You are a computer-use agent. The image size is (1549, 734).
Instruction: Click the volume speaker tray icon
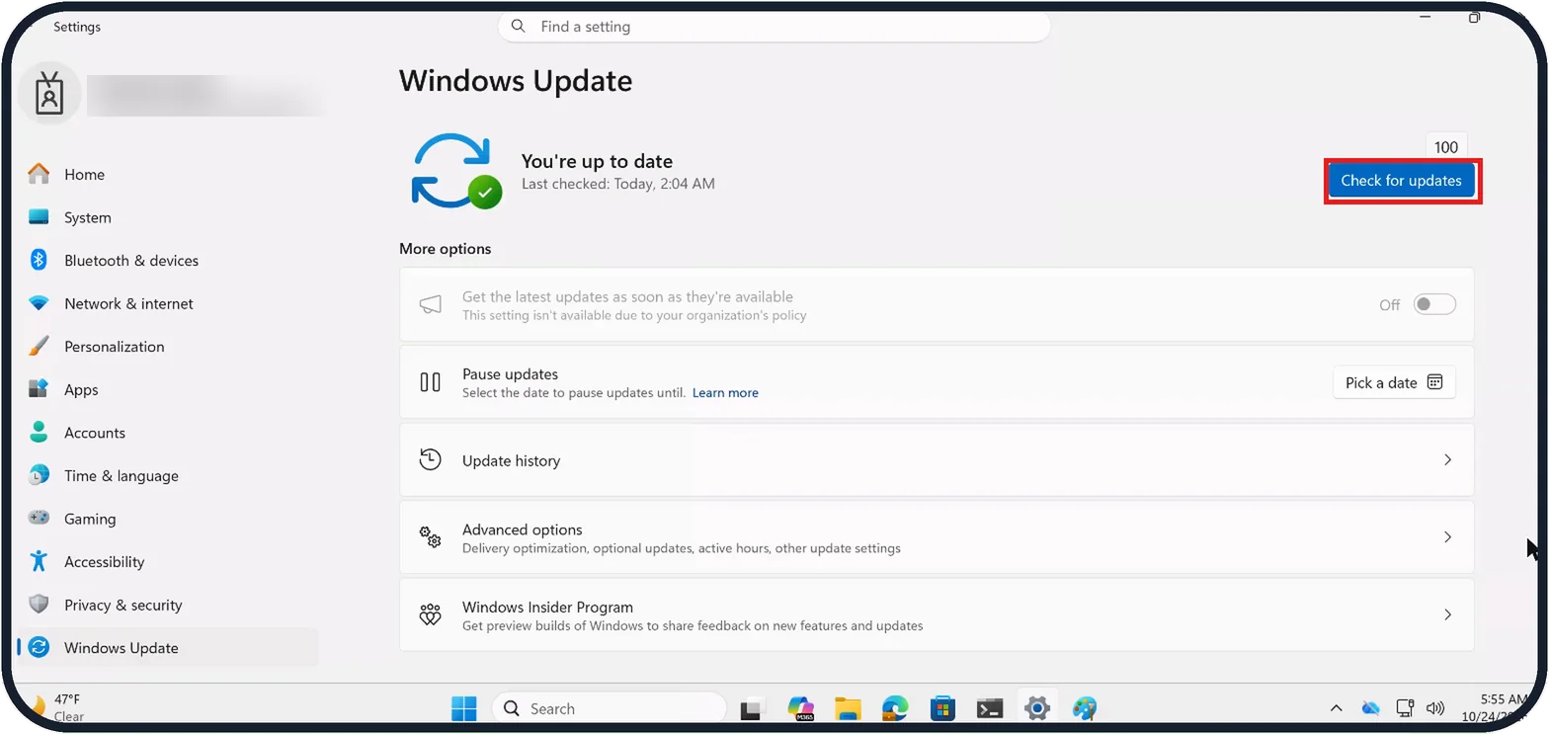click(1435, 708)
